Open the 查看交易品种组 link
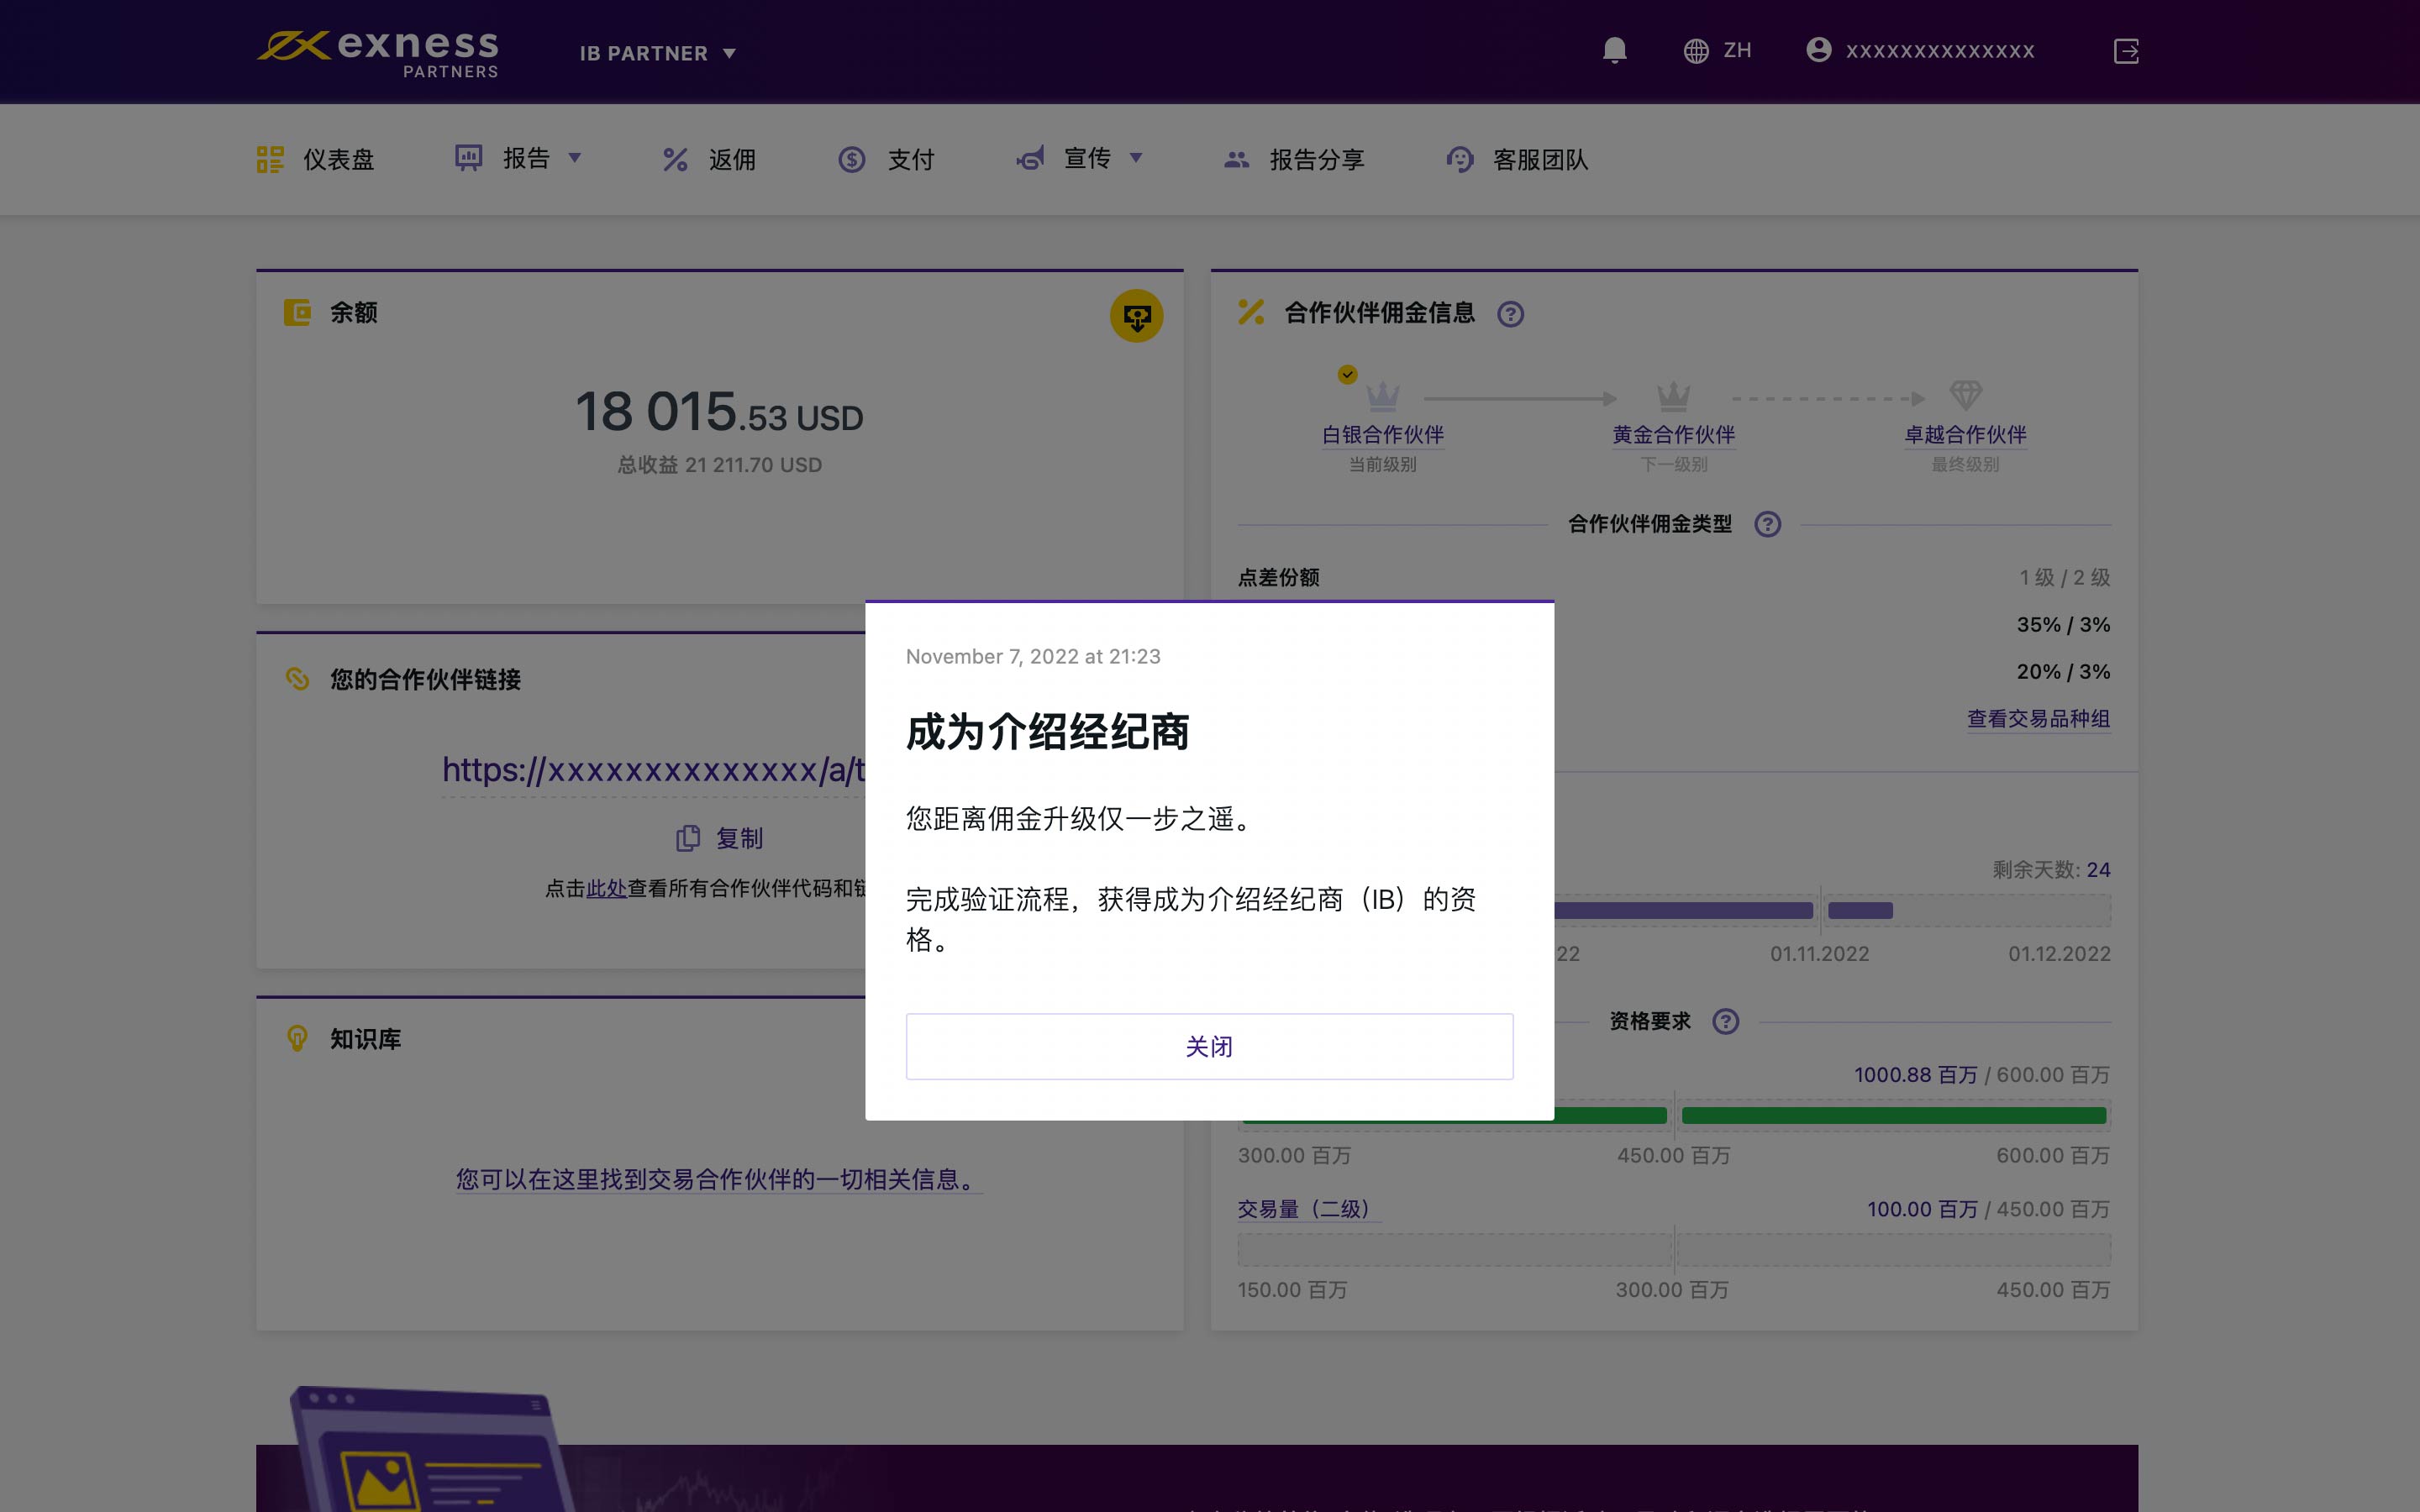 click(2038, 719)
